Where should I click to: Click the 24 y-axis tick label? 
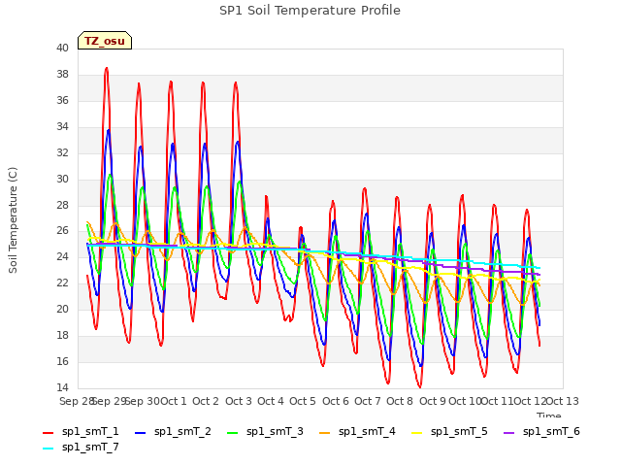[62, 257]
